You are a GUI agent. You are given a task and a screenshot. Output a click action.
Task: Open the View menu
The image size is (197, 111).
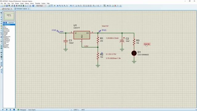point(9,3)
